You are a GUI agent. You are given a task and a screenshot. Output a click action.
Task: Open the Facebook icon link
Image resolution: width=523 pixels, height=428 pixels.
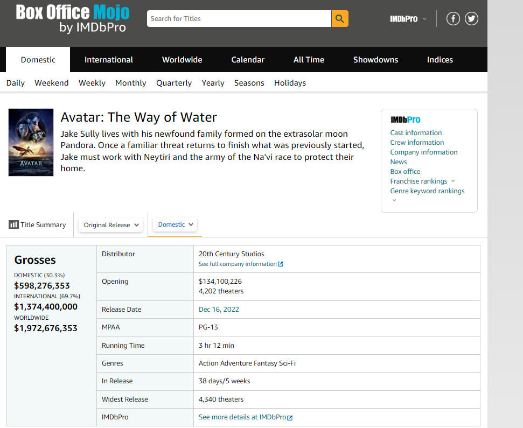(x=453, y=19)
